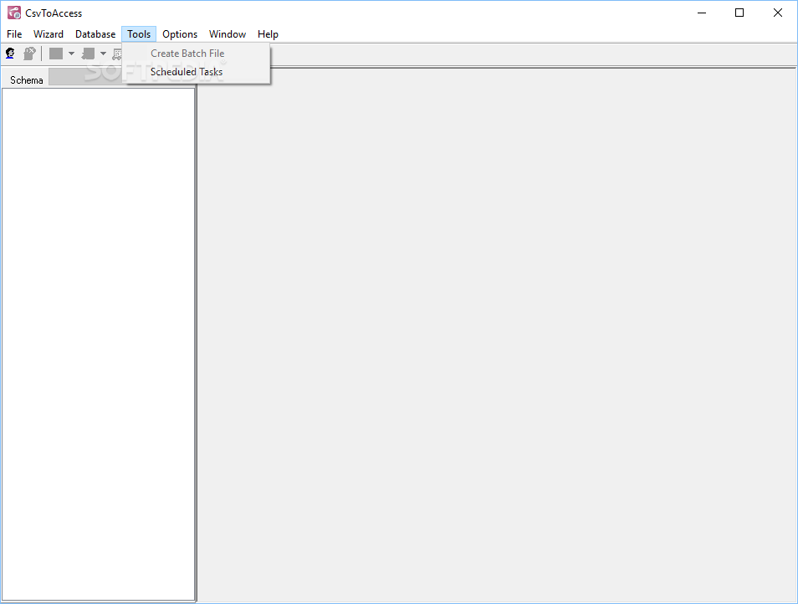Switch to the Schema tab

27,79
